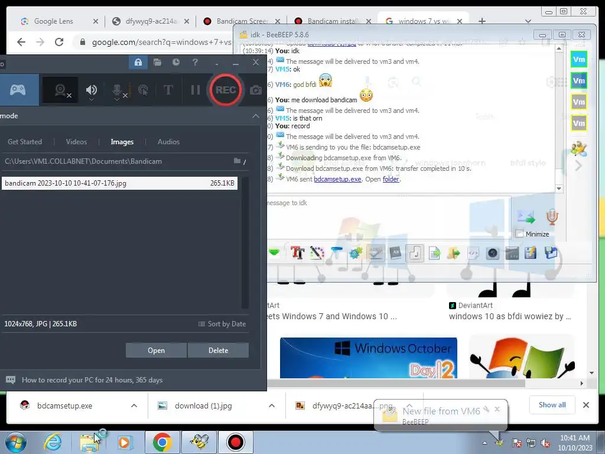Toggle the text overlay T icon in Bandicam
Viewport: 605px width, 454px height.
168,90
